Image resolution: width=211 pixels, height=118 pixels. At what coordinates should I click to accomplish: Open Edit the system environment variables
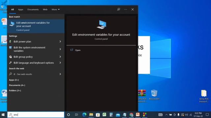coord(29,49)
